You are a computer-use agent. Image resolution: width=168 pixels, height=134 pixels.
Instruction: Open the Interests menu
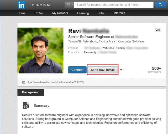coord(119,13)
